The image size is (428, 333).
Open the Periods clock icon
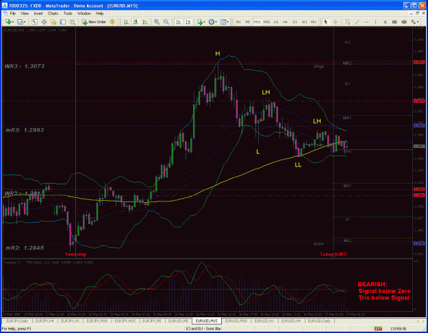click(x=212, y=22)
